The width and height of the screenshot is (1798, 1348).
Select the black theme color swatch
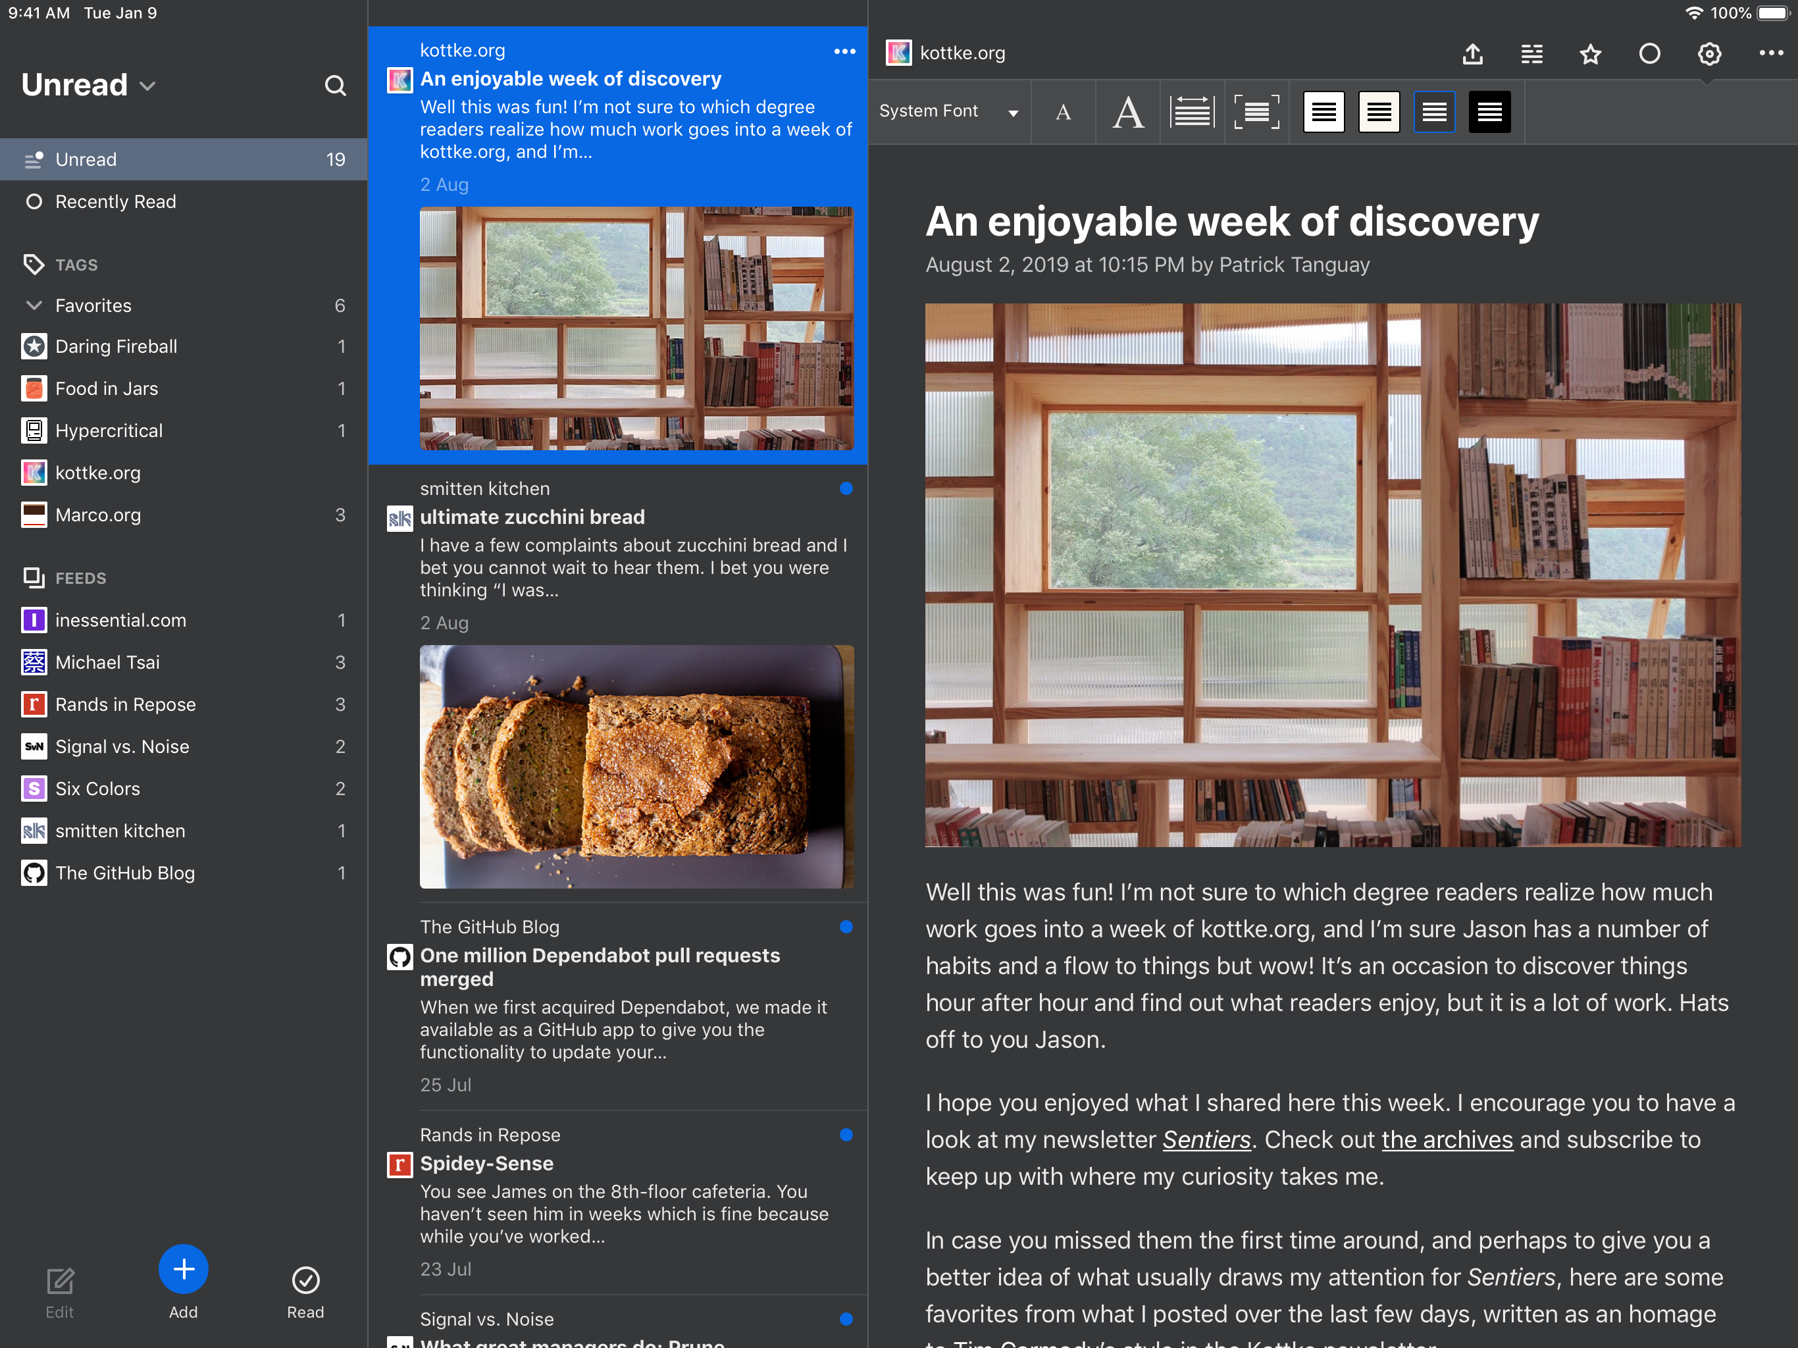coord(1489,112)
